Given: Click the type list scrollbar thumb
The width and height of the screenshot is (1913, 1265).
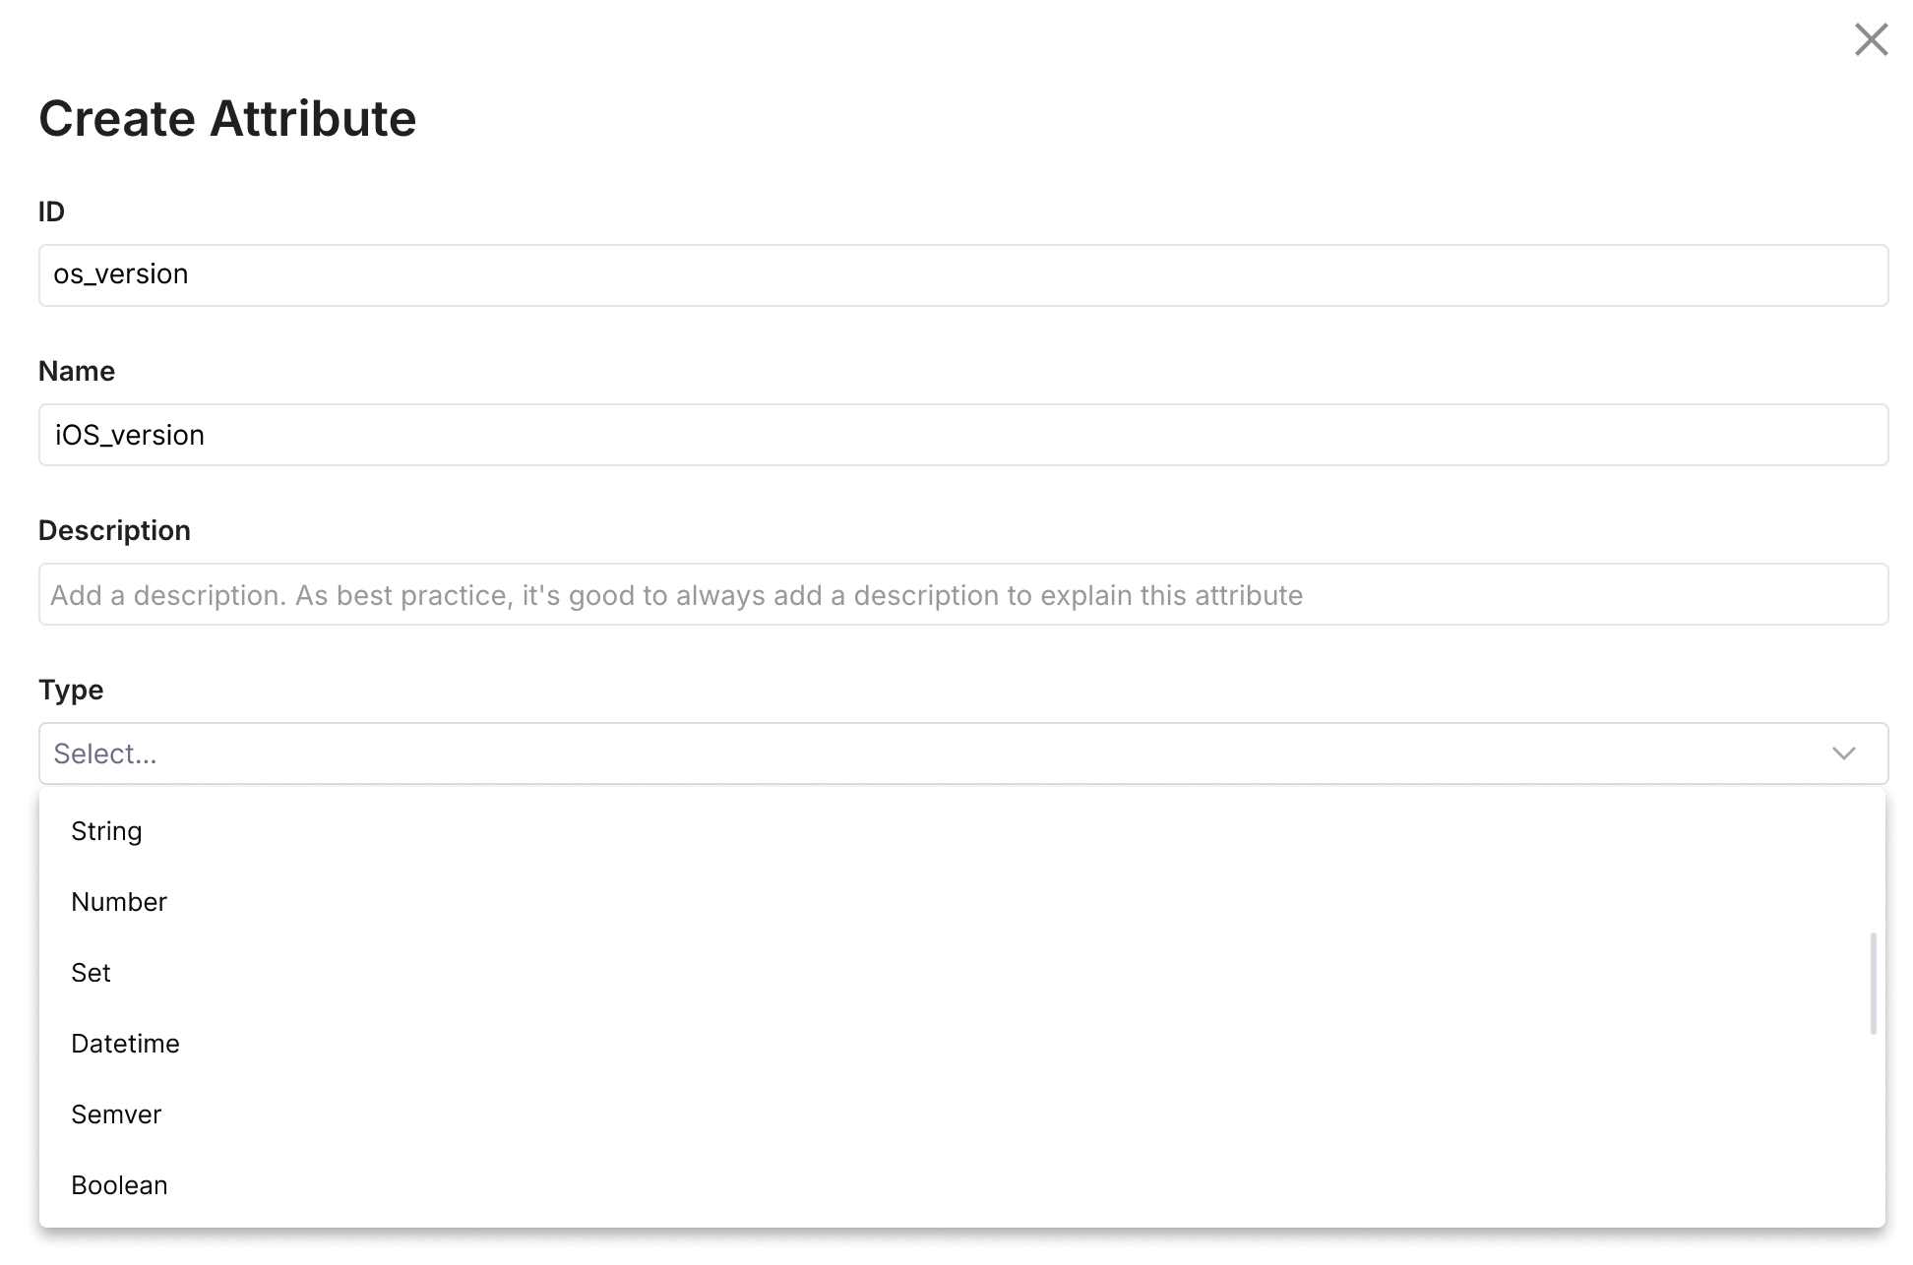Looking at the screenshot, I should click(1873, 984).
